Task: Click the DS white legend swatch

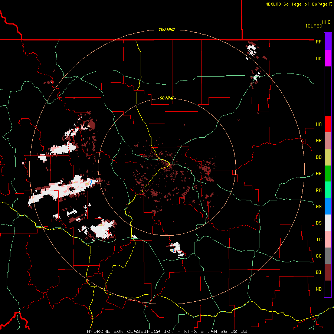Action: 328,223
